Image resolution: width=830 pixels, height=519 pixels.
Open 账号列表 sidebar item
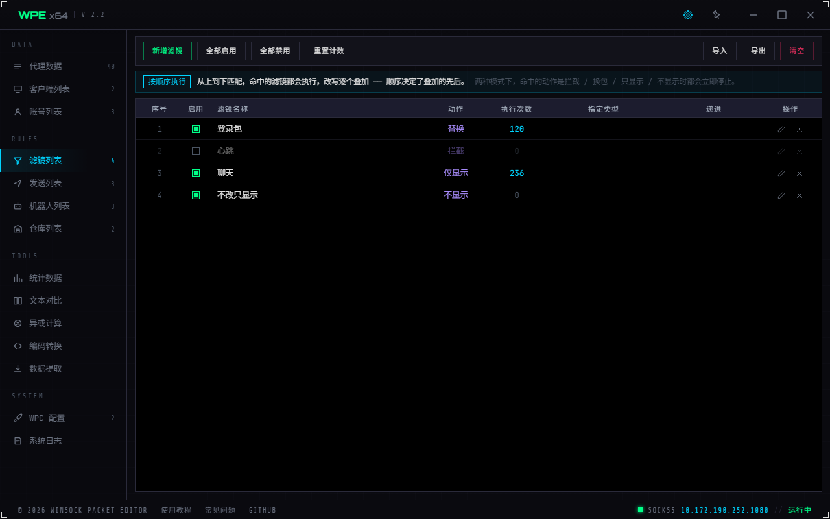(x=64, y=112)
